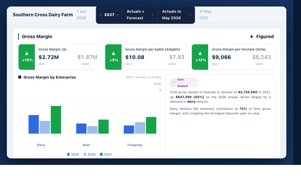Toggle the 2025 legend series
Image resolution: width=301 pixels, height=176 pixels.
pyautogui.click(x=73, y=154)
